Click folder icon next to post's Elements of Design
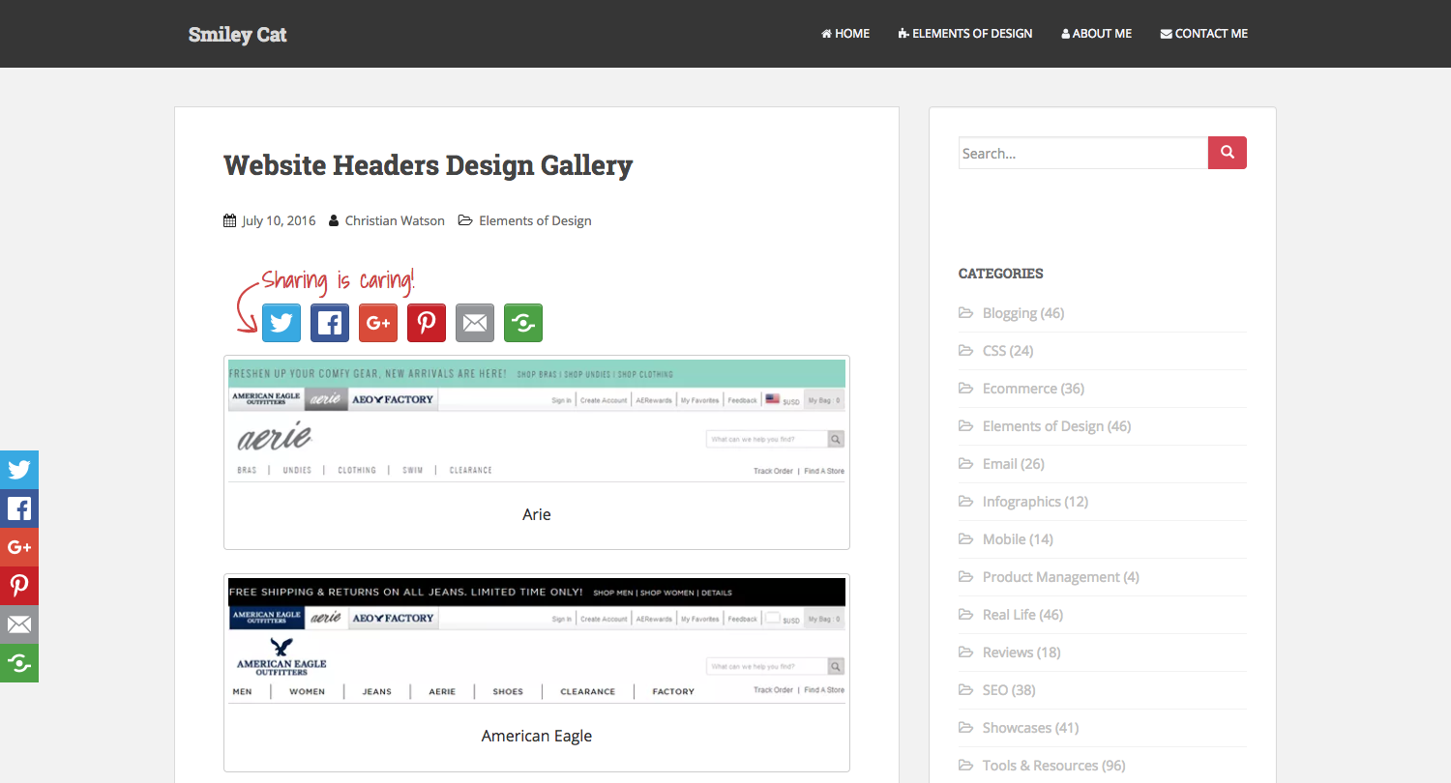Viewport: 1451px width, 783px height. pos(465,220)
